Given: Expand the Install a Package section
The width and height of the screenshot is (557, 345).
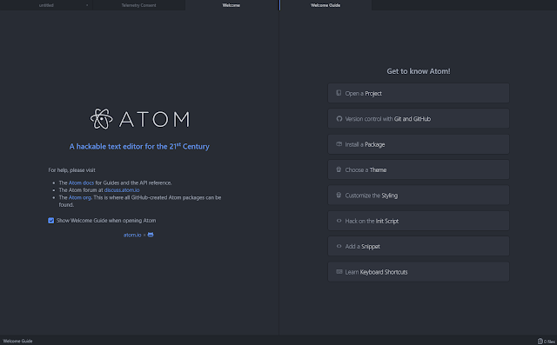Looking at the screenshot, I should 419,144.
